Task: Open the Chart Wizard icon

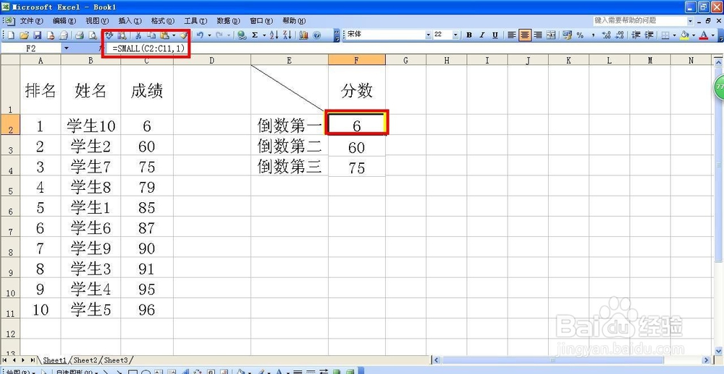Action: [x=304, y=35]
